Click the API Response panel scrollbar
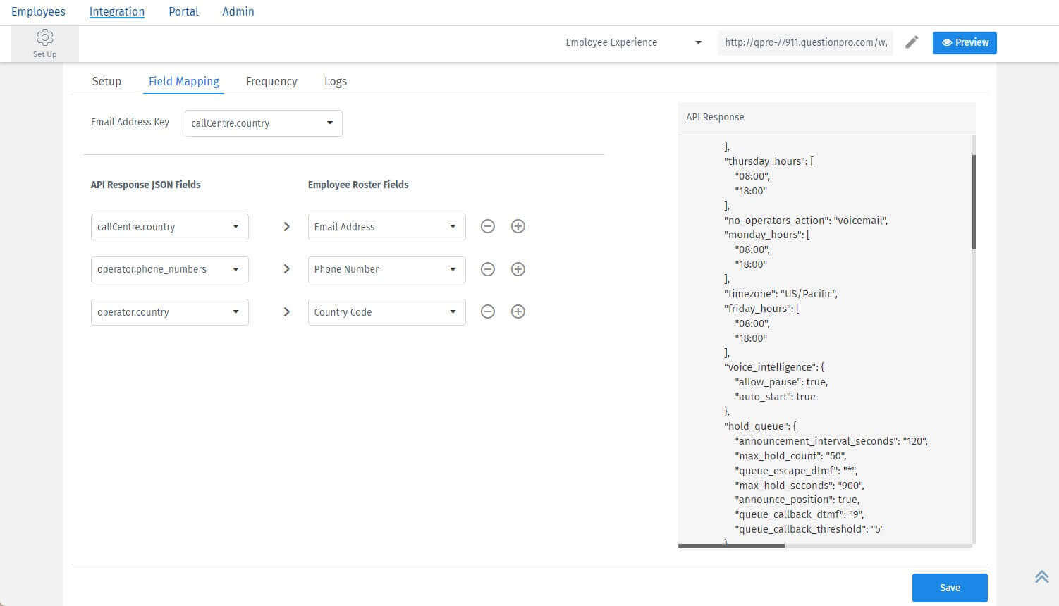 [x=973, y=197]
